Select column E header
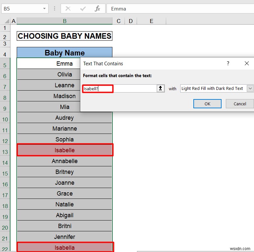The image size is (254, 252). 151,21
